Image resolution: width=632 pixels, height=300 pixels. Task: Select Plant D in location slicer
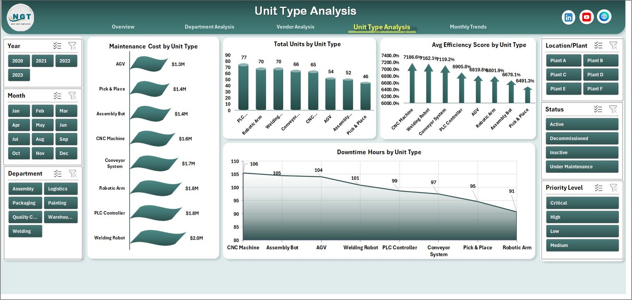point(600,75)
